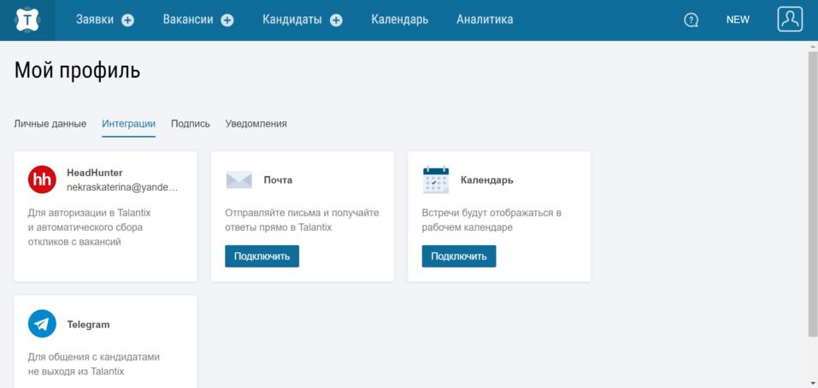Click the nekraskaterina@yande… email text
Screen dimensions: 818x388
point(122,187)
